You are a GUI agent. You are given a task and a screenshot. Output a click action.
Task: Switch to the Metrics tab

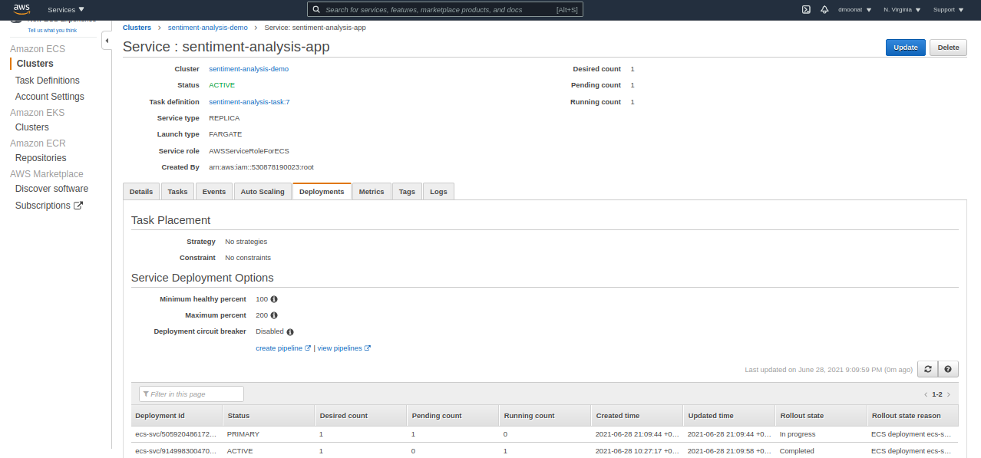pyautogui.click(x=372, y=191)
